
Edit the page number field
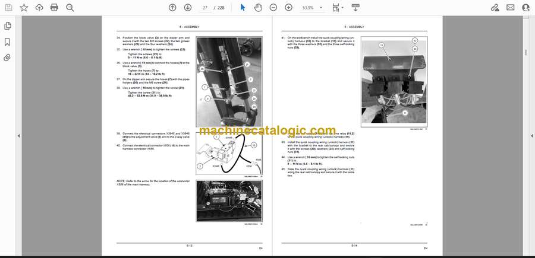pyautogui.click(x=205, y=8)
